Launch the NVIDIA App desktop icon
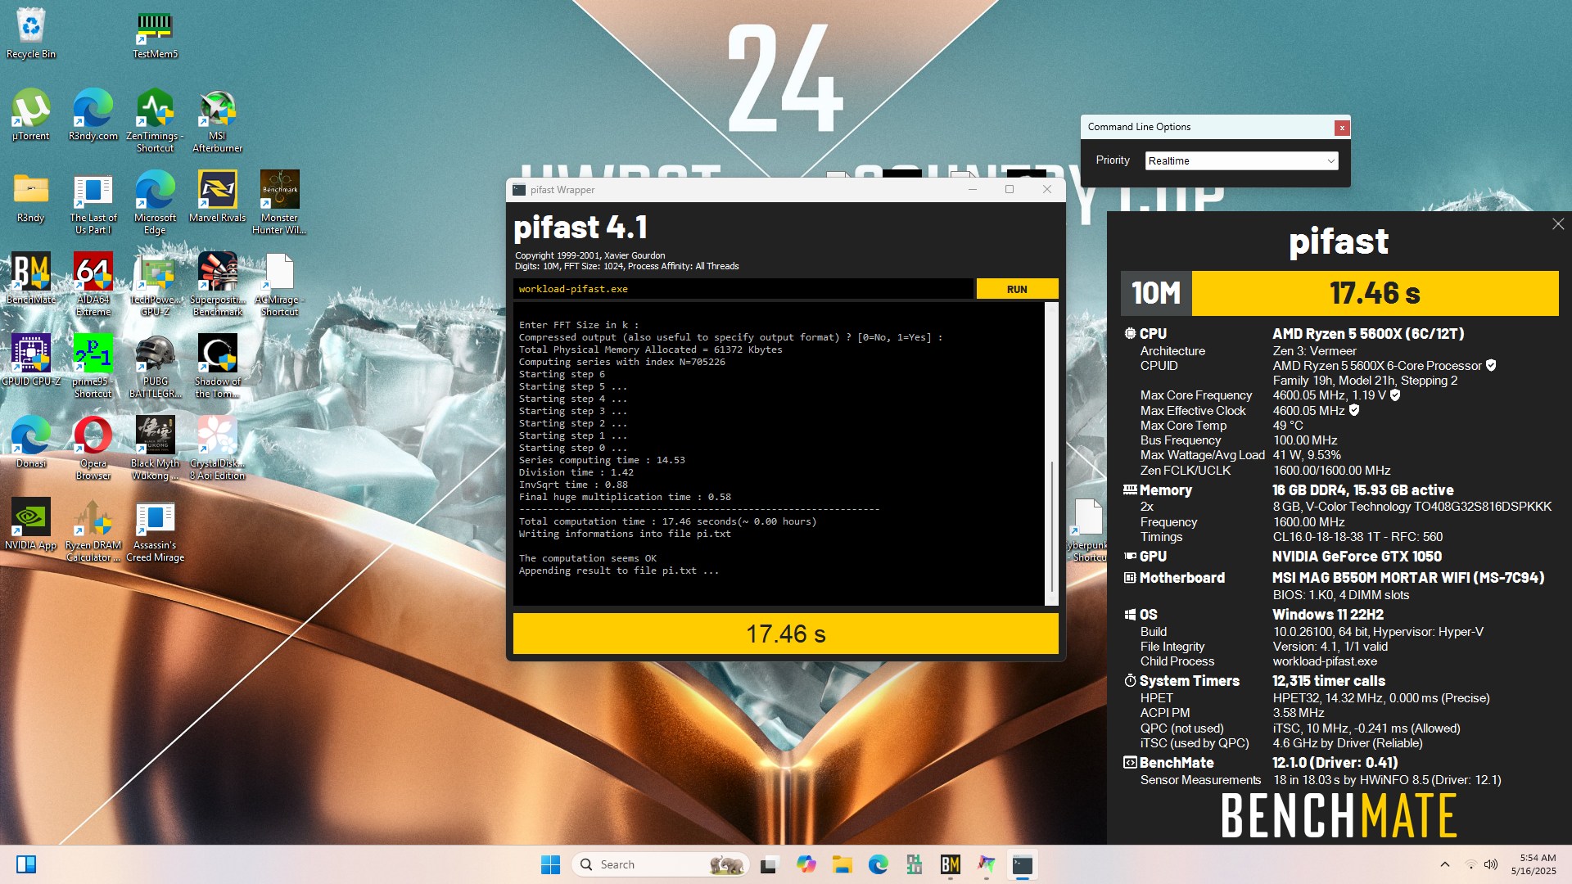Screen dimensions: 1572x884 pyautogui.click(x=31, y=524)
